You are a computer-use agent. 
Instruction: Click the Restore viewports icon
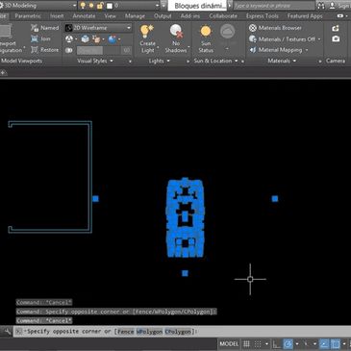point(35,50)
